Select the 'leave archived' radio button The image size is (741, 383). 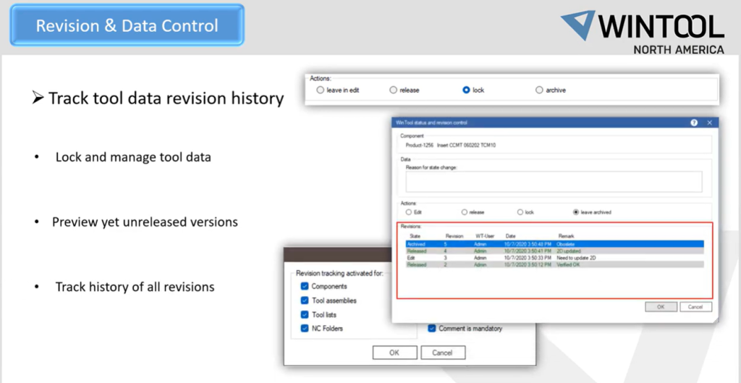coord(576,212)
